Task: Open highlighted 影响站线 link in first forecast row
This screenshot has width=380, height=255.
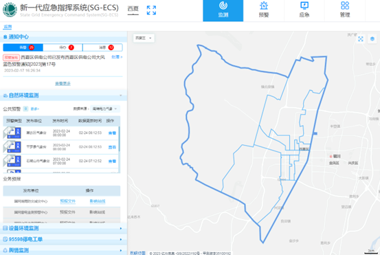Action: 98,201
